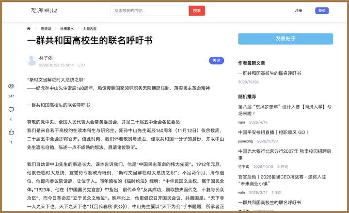Click the LV.1 level label
This screenshot has width=349, height=213.
82,65
